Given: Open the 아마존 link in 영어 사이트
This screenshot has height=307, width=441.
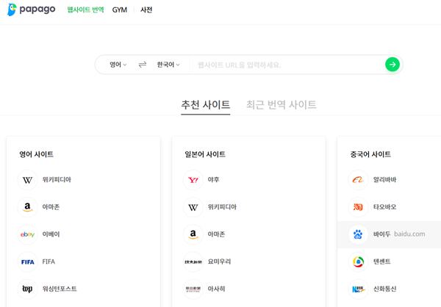Looking at the screenshot, I should point(51,207).
